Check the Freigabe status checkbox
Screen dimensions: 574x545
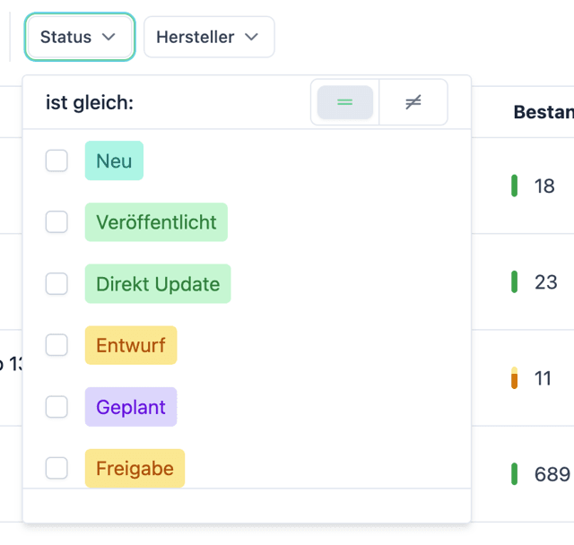point(57,468)
